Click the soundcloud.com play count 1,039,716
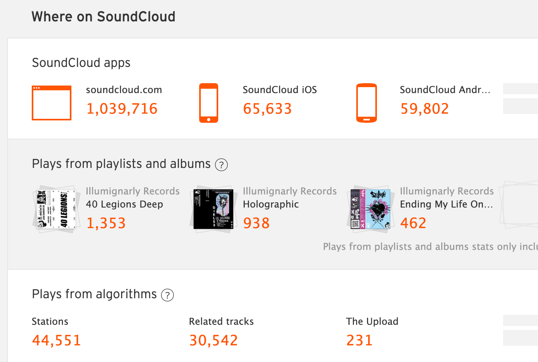This screenshot has height=362, width=538. coord(122,109)
